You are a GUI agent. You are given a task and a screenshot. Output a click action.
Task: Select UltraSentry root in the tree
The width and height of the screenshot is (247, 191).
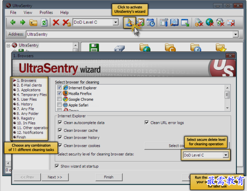coord(29,45)
